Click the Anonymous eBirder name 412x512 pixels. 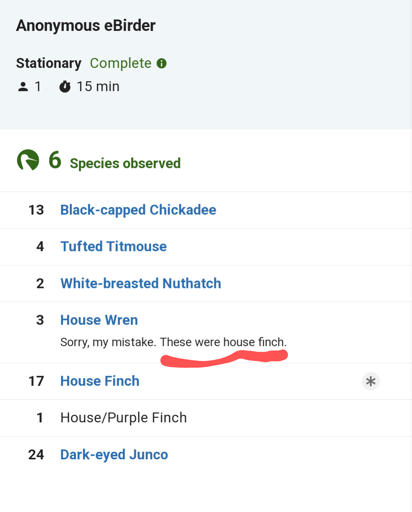[x=86, y=26]
